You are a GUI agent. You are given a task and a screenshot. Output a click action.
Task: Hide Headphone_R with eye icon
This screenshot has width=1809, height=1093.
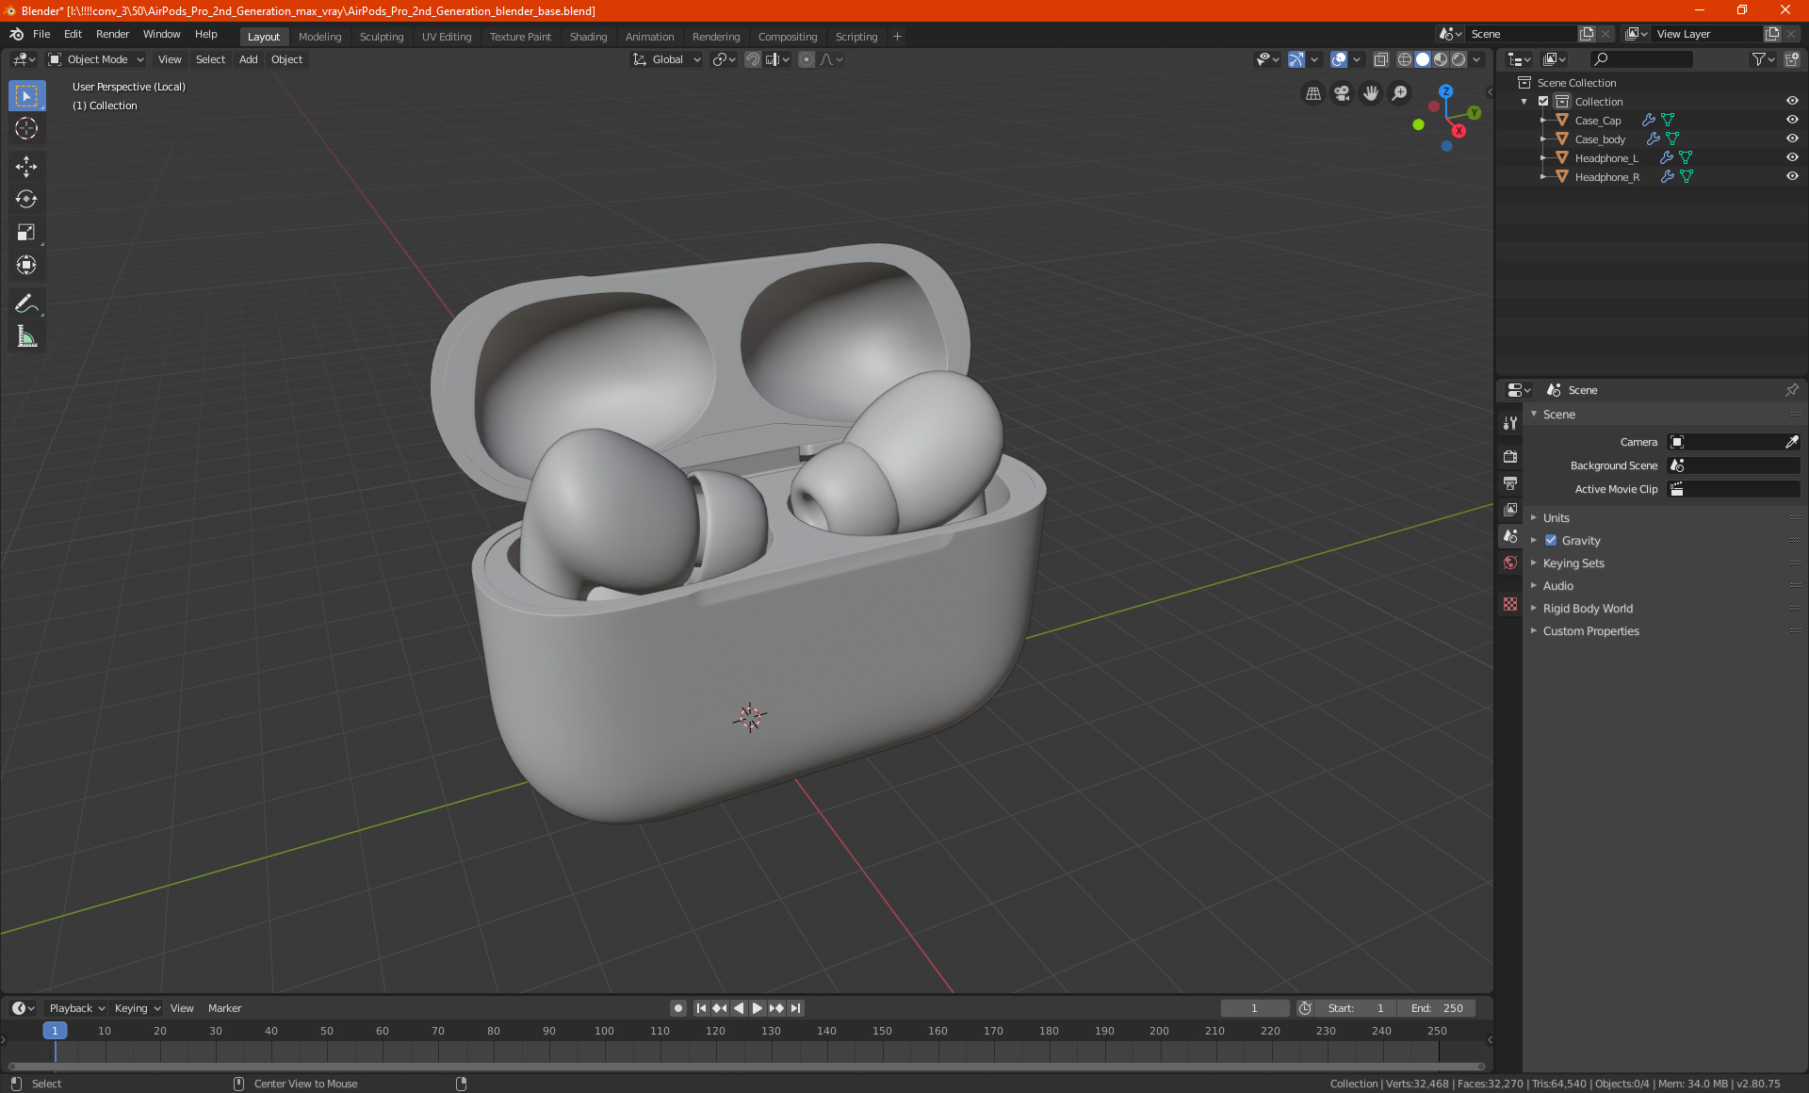click(x=1791, y=176)
